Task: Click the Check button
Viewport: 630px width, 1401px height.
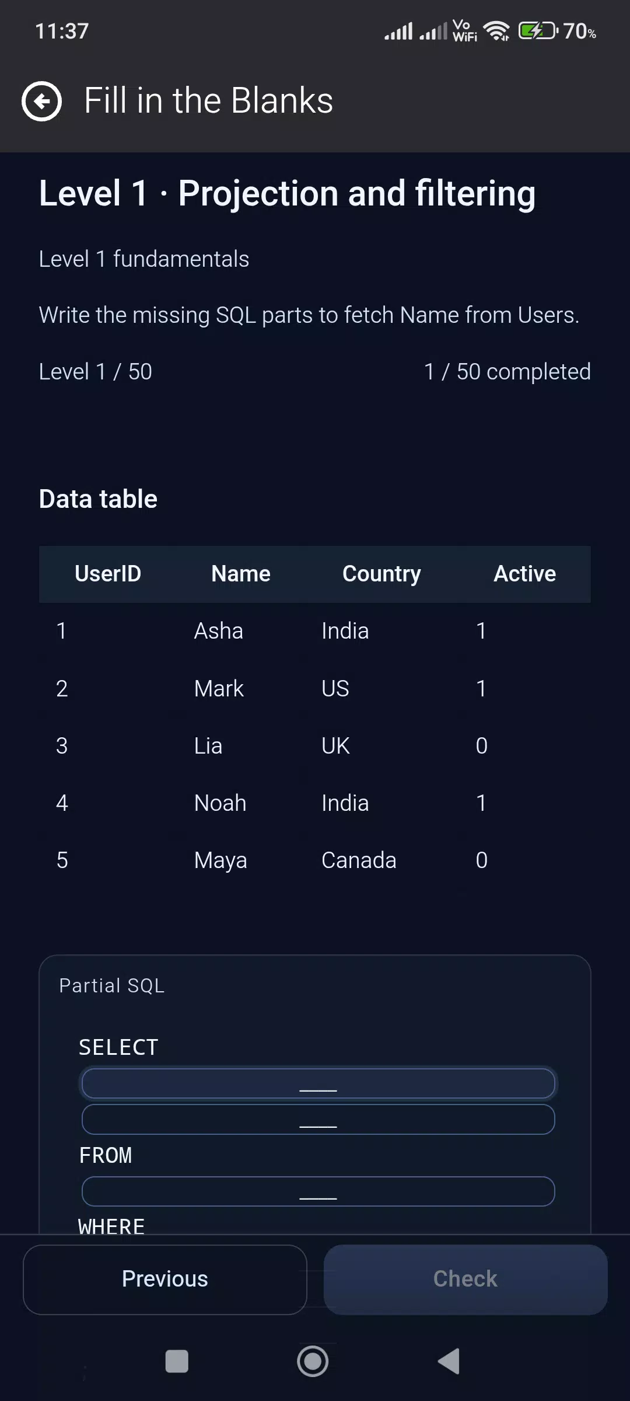Action: [466, 1279]
